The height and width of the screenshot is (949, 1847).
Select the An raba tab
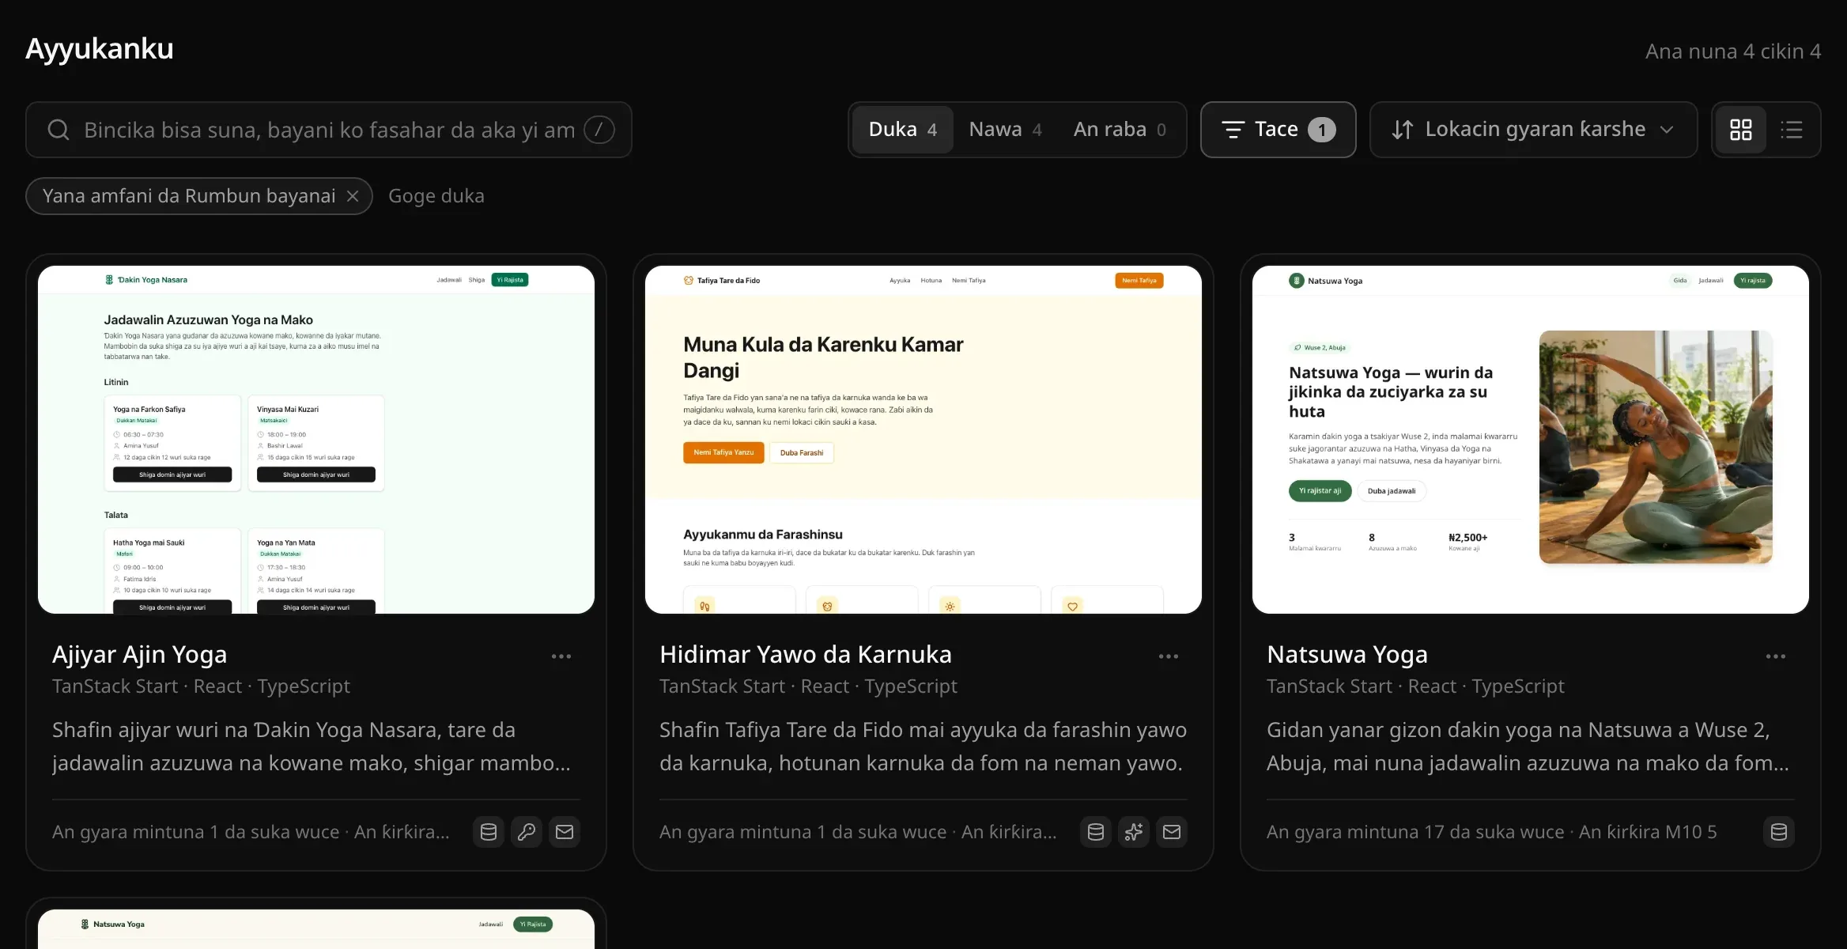[x=1119, y=130]
